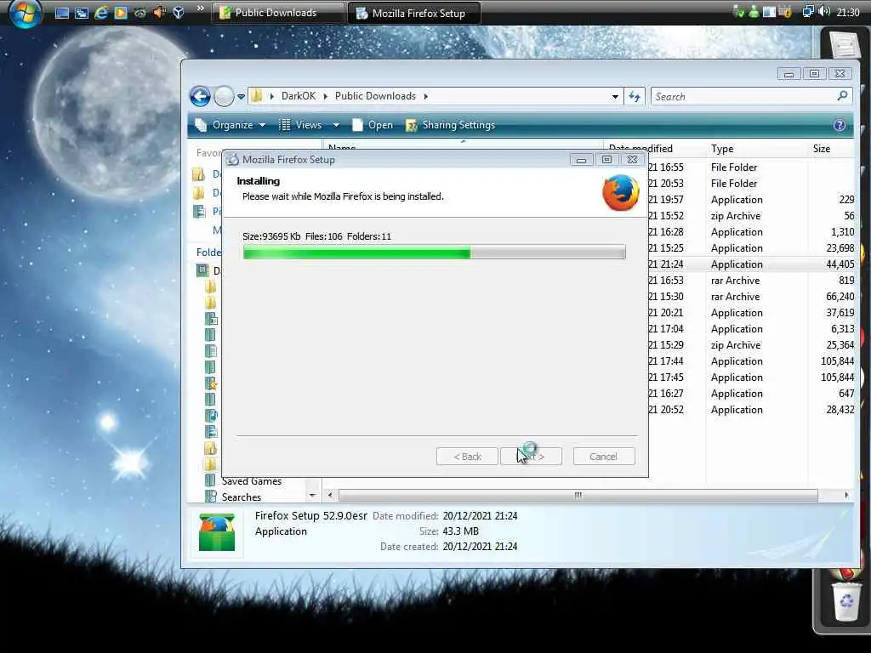Click the green user figure tray icon
The width and height of the screenshot is (871, 653).
click(x=754, y=12)
